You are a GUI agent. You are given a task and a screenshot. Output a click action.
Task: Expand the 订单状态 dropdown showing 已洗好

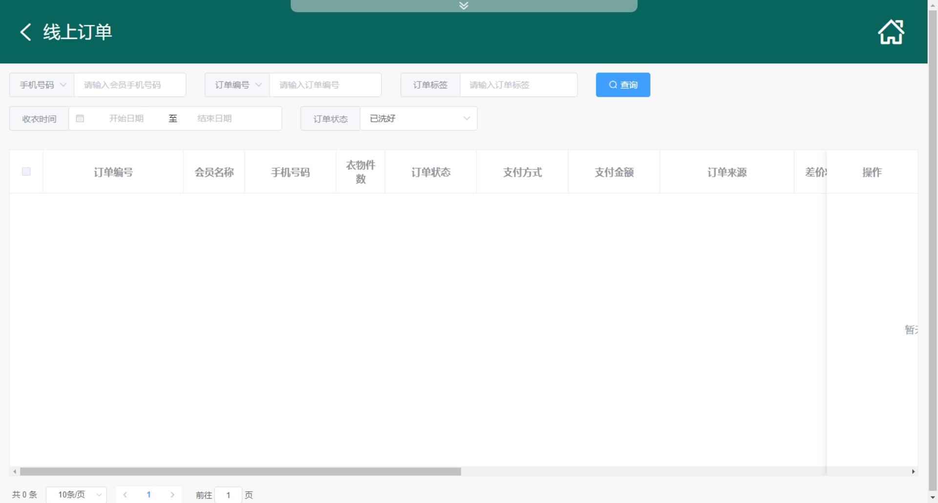tap(418, 119)
